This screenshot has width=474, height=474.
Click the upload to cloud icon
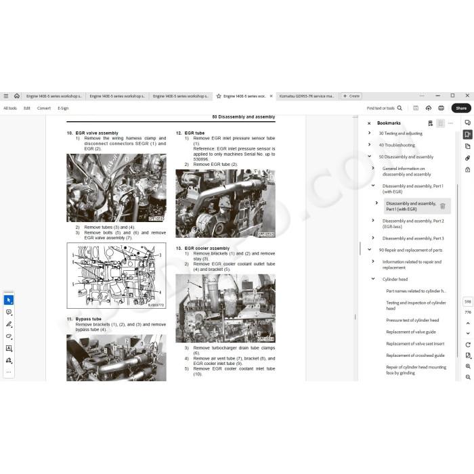429,108
